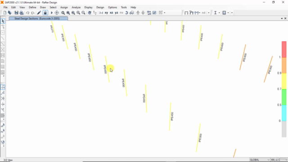Open the Design menu
This screenshot has height=162, width=288.
(100, 7)
